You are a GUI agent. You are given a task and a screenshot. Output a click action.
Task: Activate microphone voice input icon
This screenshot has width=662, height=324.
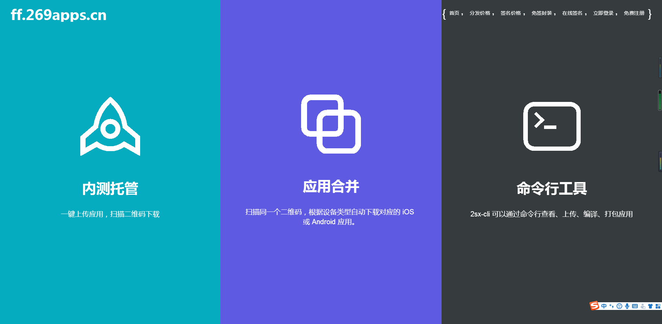[x=627, y=306]
